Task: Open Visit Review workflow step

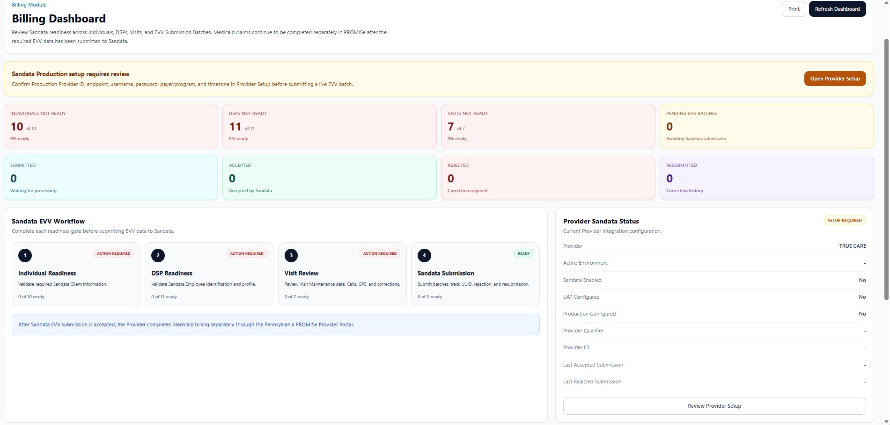Action: [342, 274]
